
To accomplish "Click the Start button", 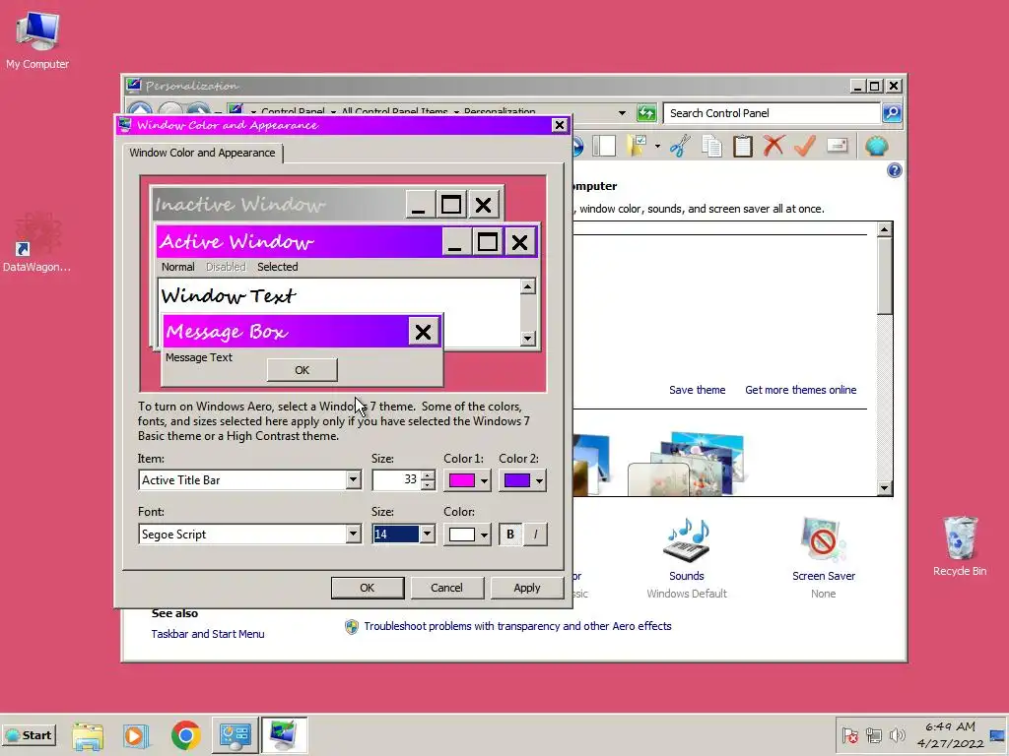I will (x=30, y=735).
